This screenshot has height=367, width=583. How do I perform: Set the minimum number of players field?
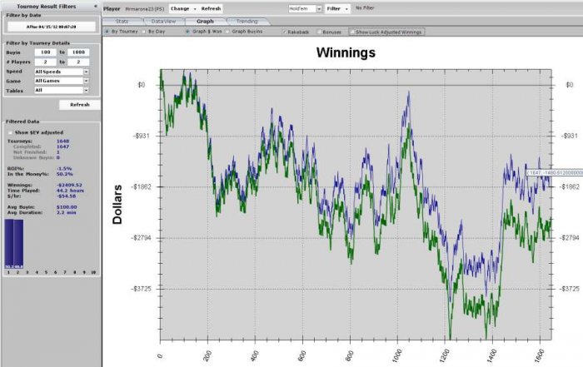click(45, 62)
